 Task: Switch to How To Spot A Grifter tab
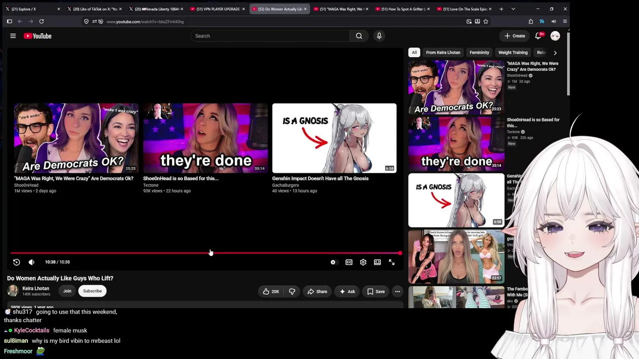[402, 9]
